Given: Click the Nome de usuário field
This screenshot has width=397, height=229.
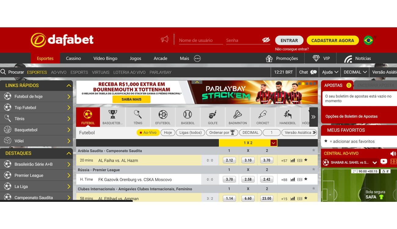Looking at the screenshot, I should click(201, 40).
